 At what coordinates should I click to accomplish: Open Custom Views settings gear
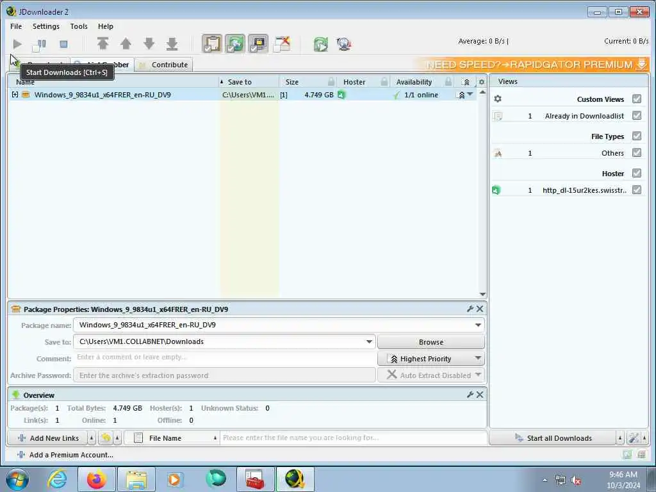[x=497, y=99]
